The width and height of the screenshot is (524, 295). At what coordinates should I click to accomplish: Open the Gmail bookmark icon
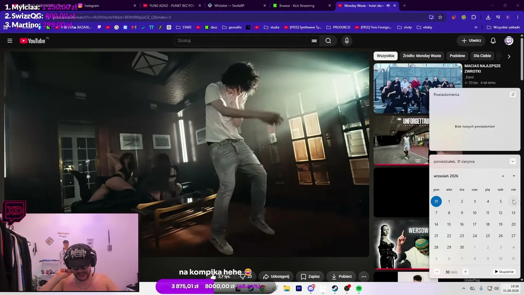coord(134,27)
